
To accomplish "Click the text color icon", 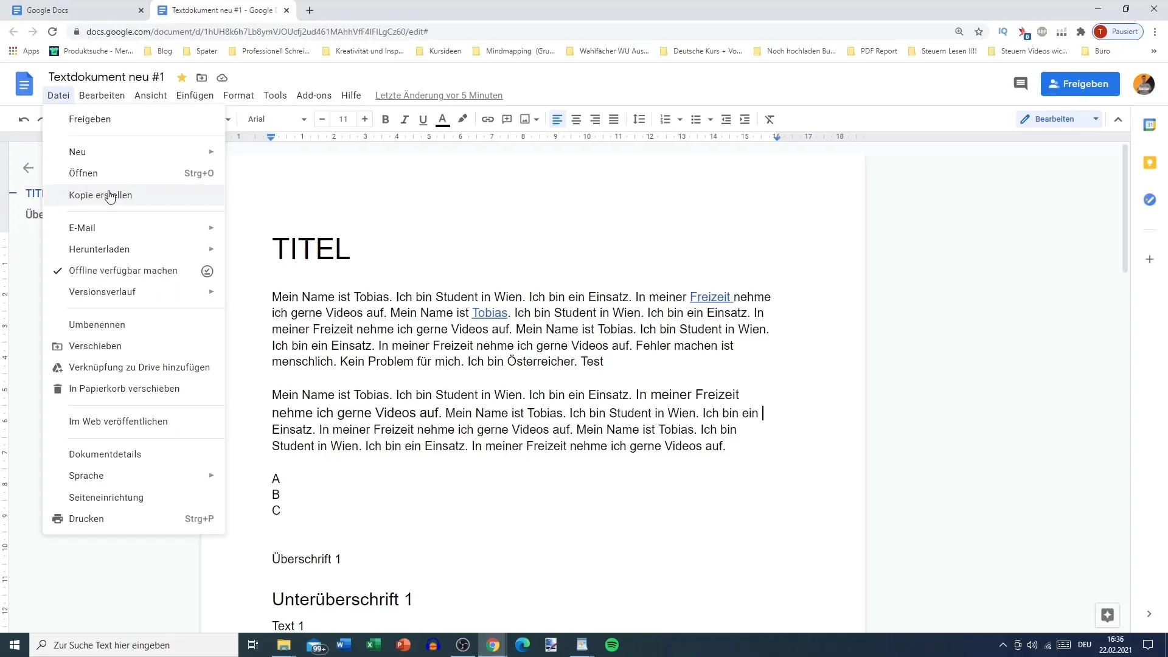I will click(x=442, y=119).
